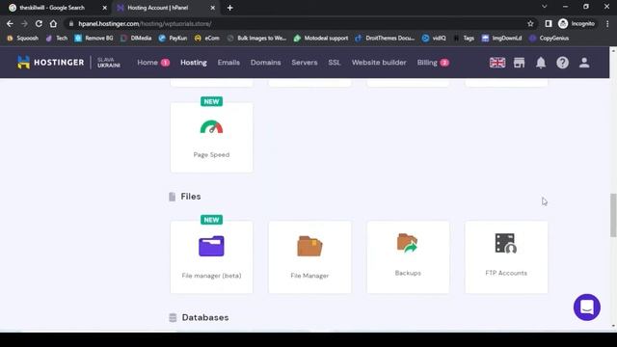The image size is (617, 347).
Task: Click the Files section heading
Action: 191,197
